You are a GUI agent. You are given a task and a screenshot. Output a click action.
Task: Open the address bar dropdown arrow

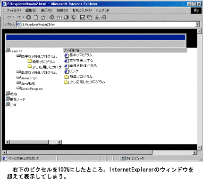coord(197,24)
